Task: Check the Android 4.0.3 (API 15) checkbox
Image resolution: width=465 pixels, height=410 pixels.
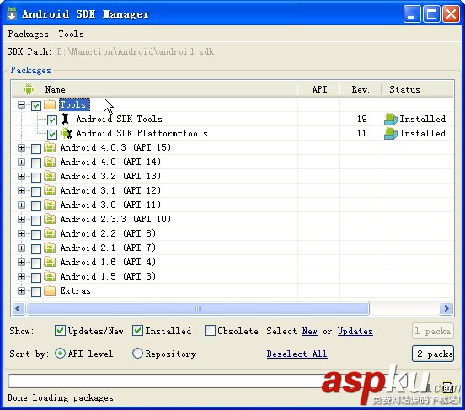Action: (x=36, y=149)
